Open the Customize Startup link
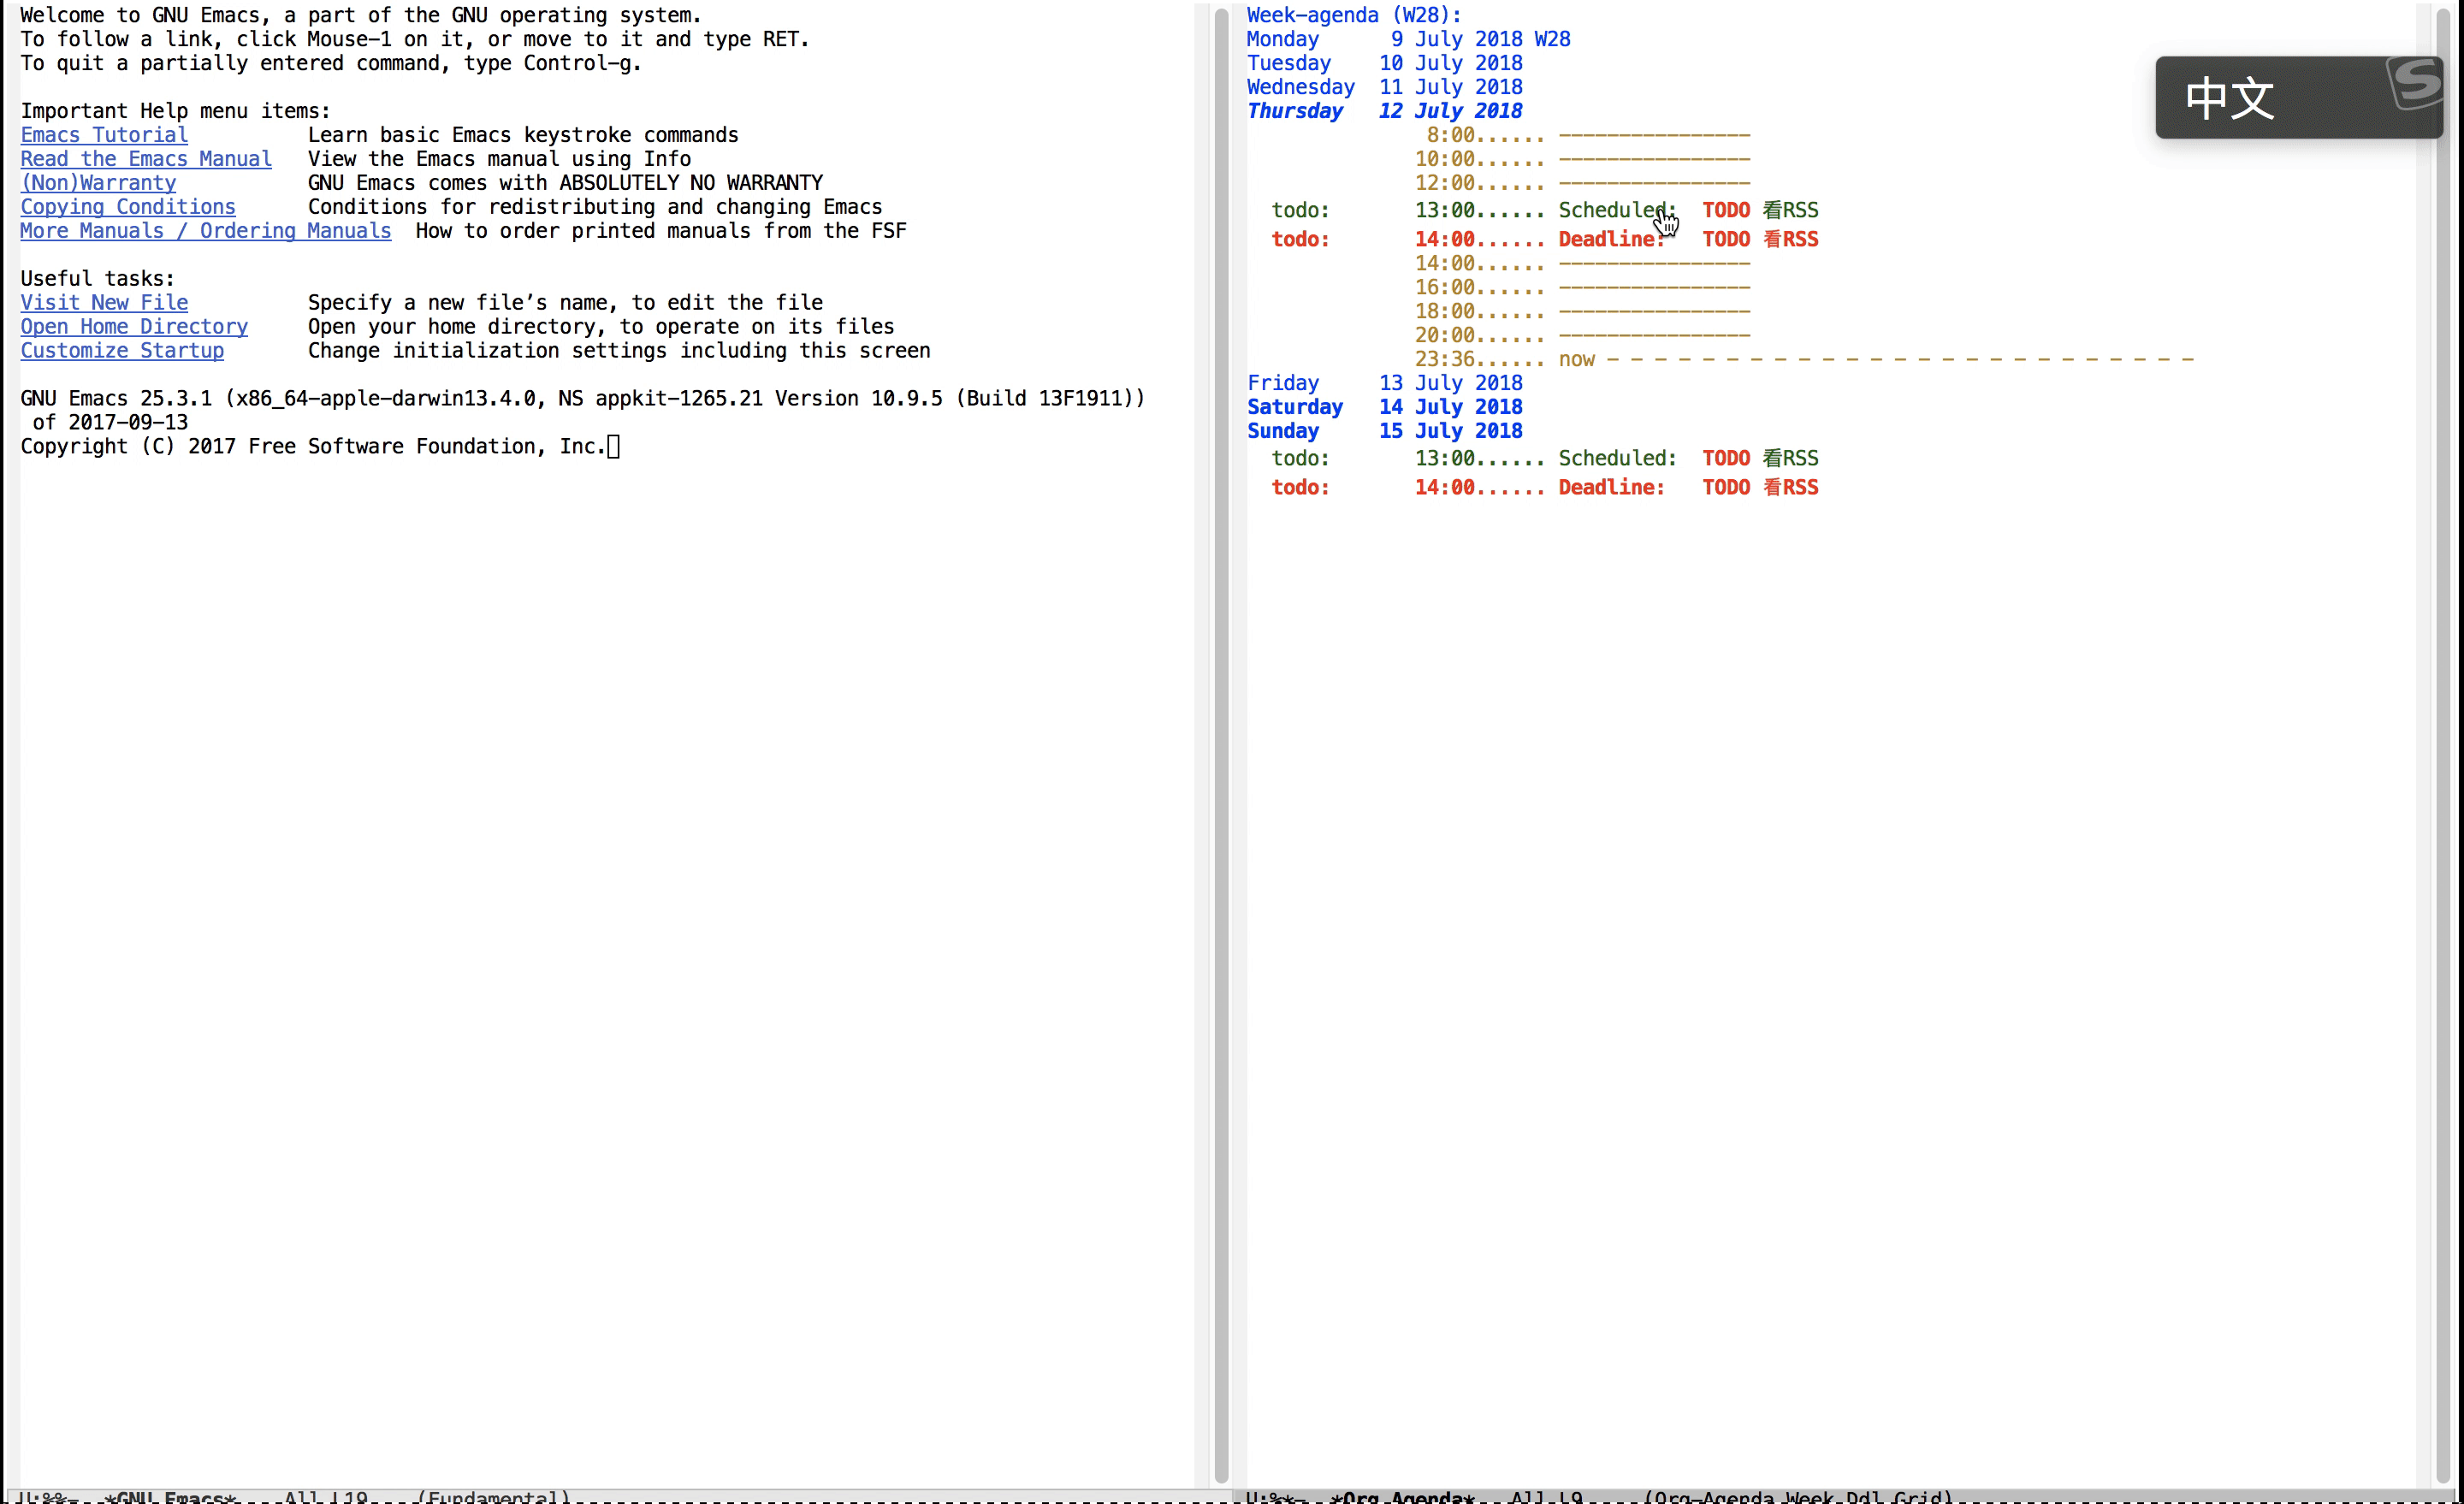 [x=122, y=351]
